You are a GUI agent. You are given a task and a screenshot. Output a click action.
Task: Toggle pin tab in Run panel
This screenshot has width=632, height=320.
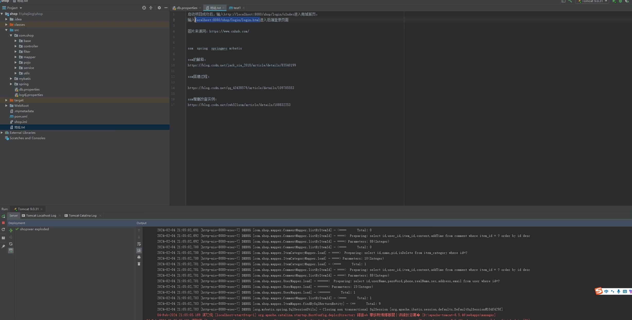pyautogui.click(x=3, y=246)
